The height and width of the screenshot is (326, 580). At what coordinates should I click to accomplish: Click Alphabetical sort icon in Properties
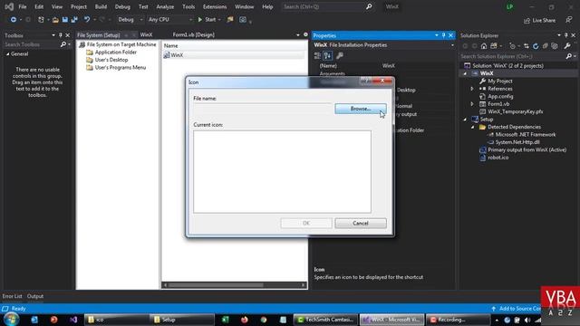328,56
